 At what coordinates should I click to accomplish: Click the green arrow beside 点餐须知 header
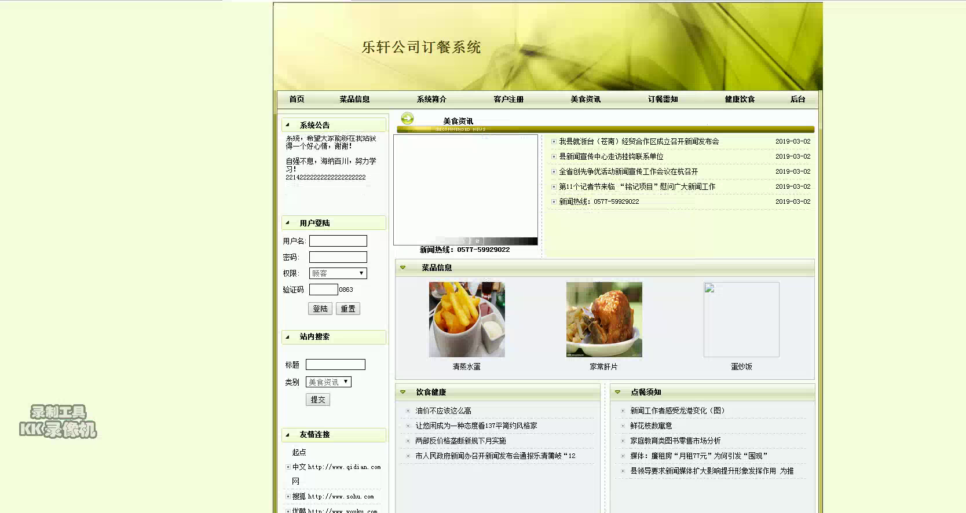(618, 392)
